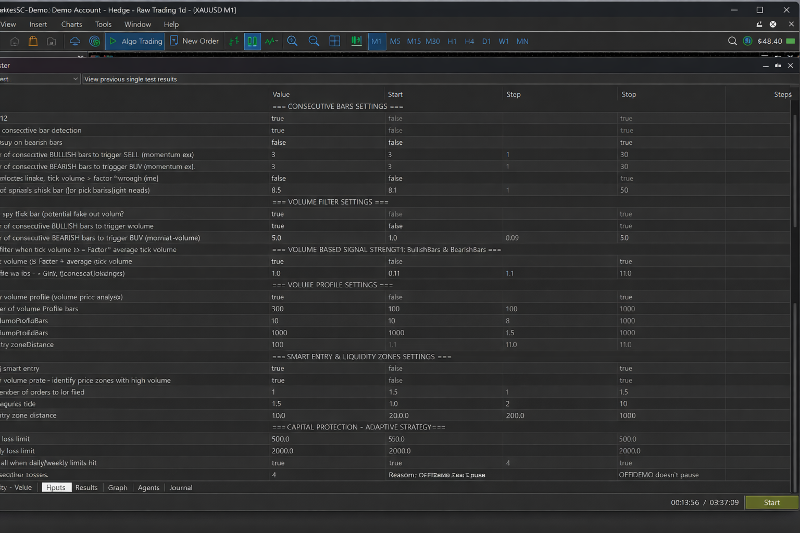This screenshot has height=533, width=800.
Task: Switch to the Graph tab
Action: click(118, 488)
